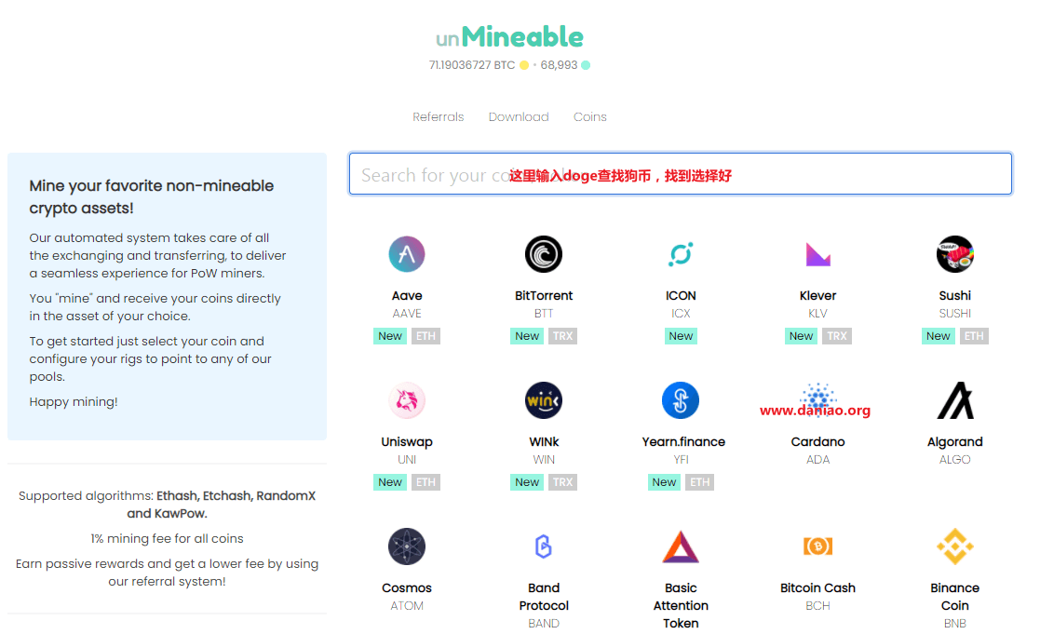Click the Cardano coin name link

tap(817, 442)
